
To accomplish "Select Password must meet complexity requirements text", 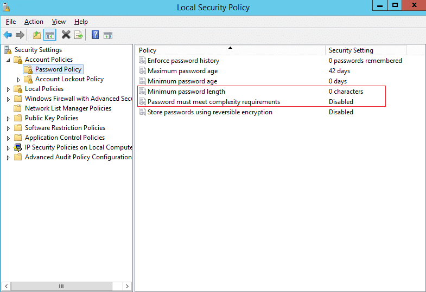I will (x=214, y=102).
